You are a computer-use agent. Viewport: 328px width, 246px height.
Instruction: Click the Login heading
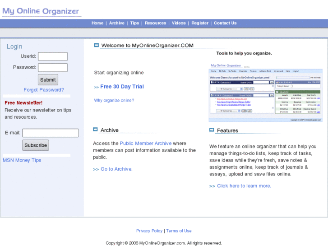tap(14, 46)
